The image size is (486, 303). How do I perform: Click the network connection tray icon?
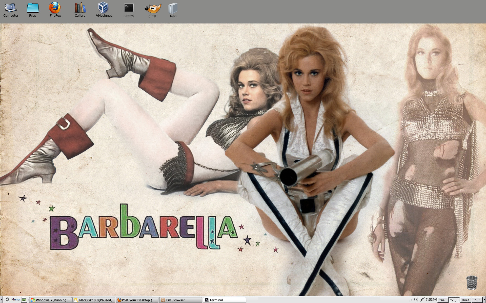(422, 300)
